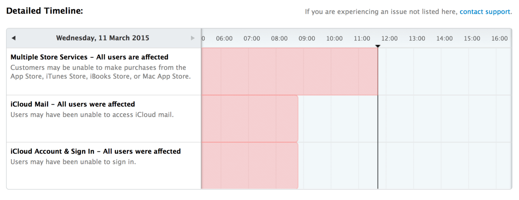
Task: Click the 16:00 timeline hour label
Action: (500, 38)
